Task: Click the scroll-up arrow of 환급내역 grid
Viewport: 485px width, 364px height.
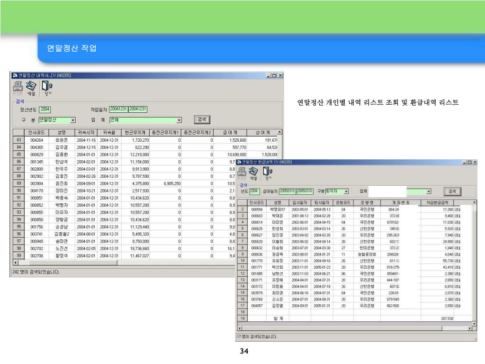Action: tap(474, 202)
